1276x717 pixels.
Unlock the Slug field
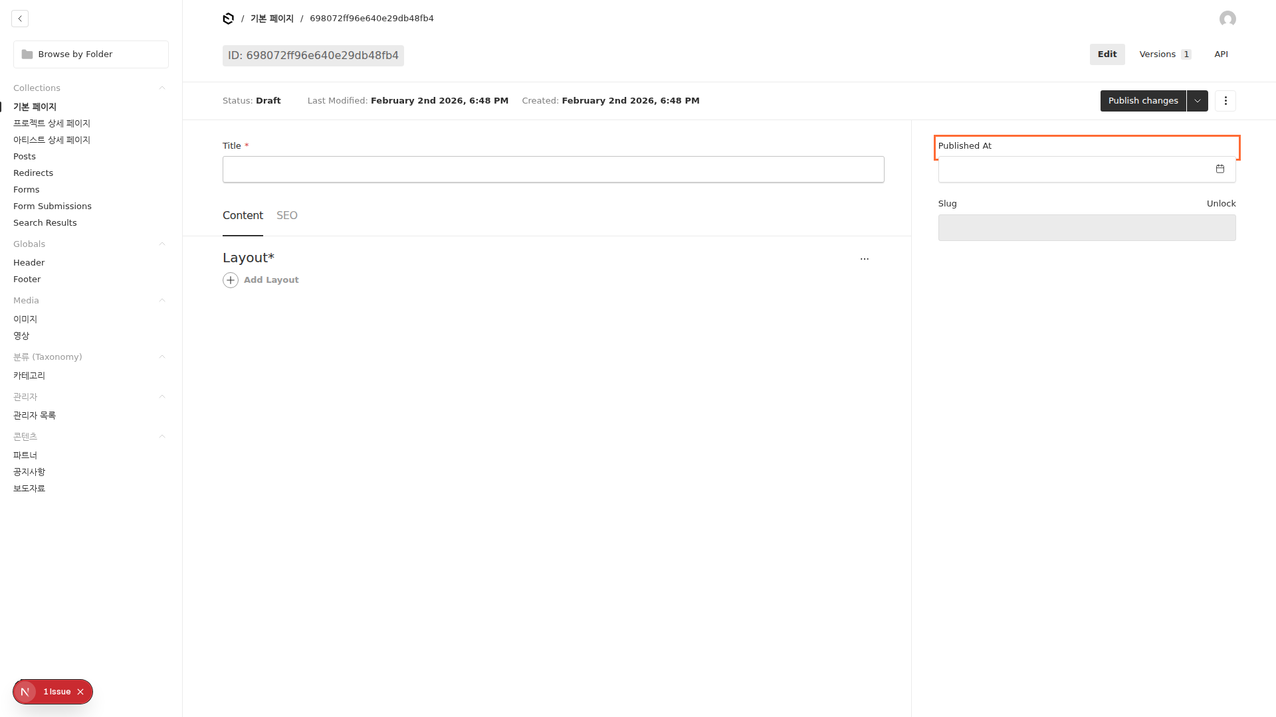(x=1221, y=204)
